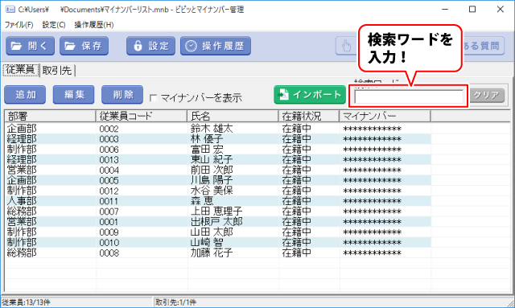Click the hand pointer icon button
The image size is (515, 308).
pos(346,46)
